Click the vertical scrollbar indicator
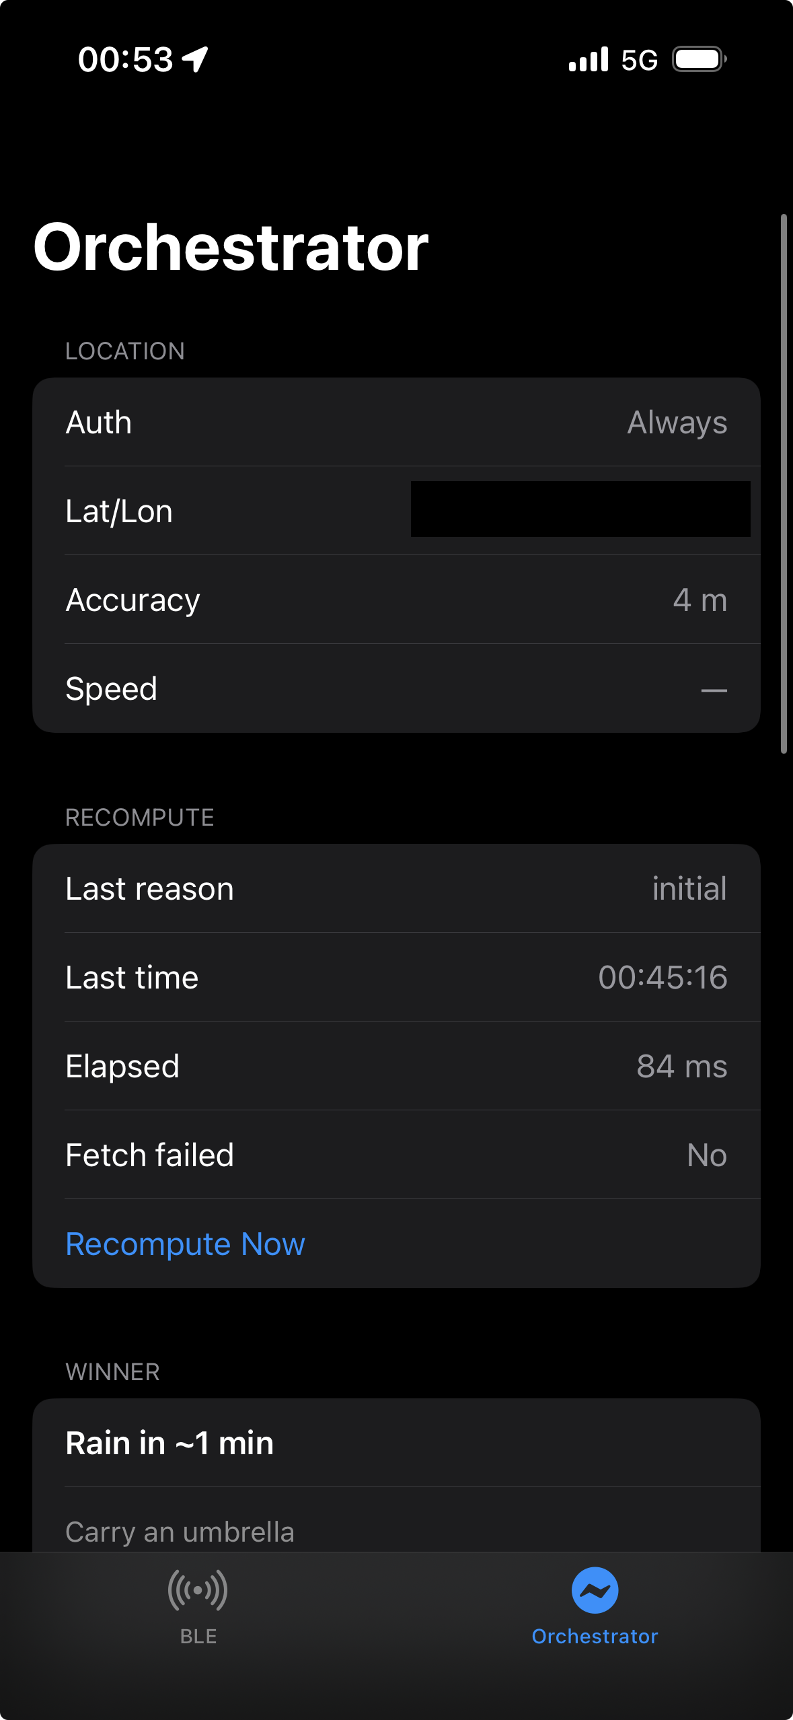 point(784,483)
